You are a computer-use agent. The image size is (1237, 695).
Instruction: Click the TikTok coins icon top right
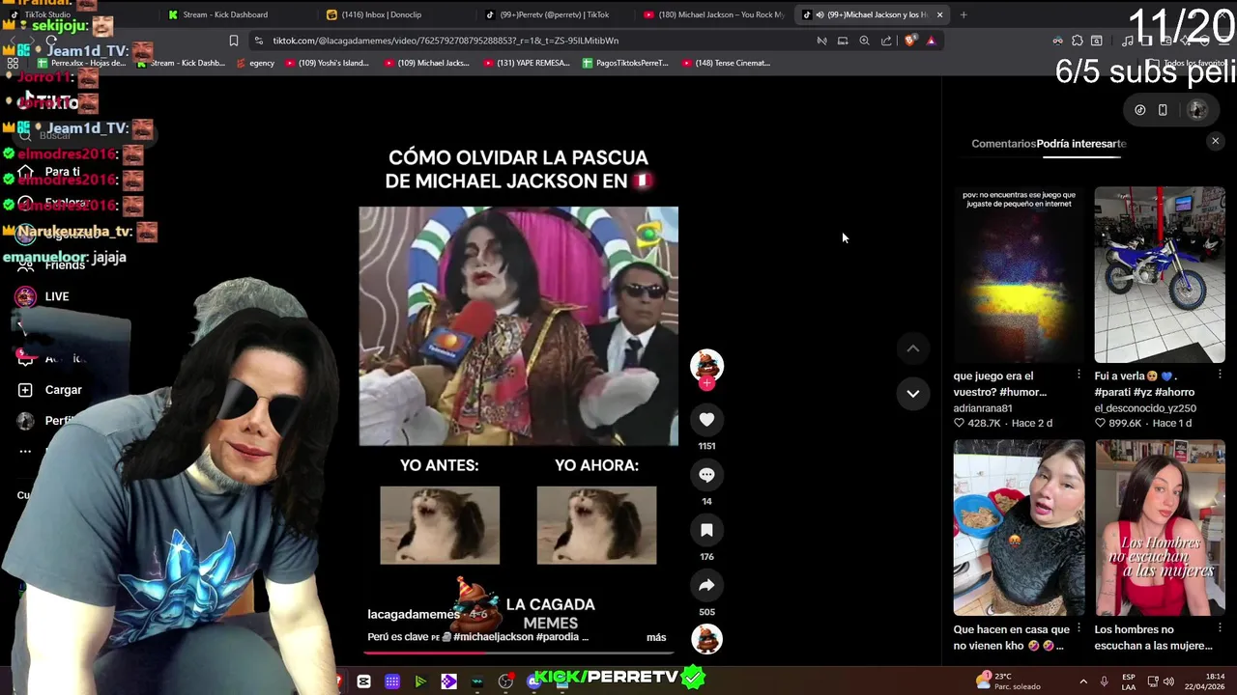[1139, 110]
